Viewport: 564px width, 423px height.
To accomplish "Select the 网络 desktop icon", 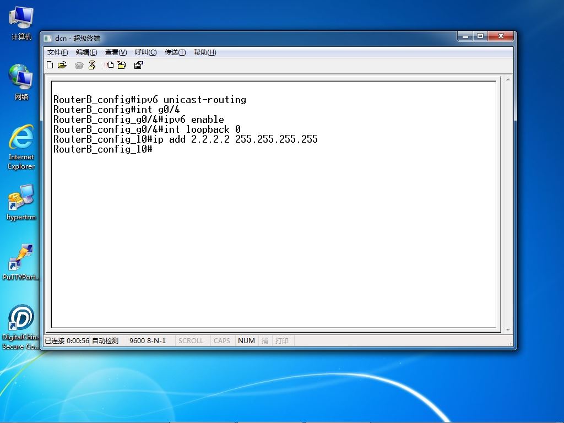I will (x=21, y=82).
